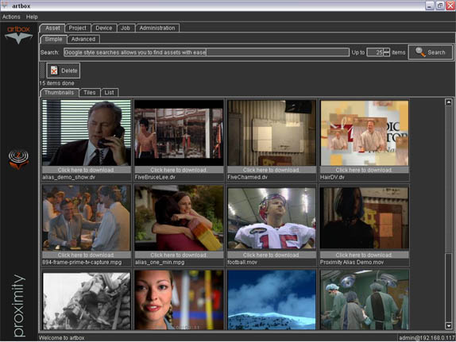Click the HairDV.dv file name
The width and height of the screenshot is (456, 342).
[x=332, y=177]
